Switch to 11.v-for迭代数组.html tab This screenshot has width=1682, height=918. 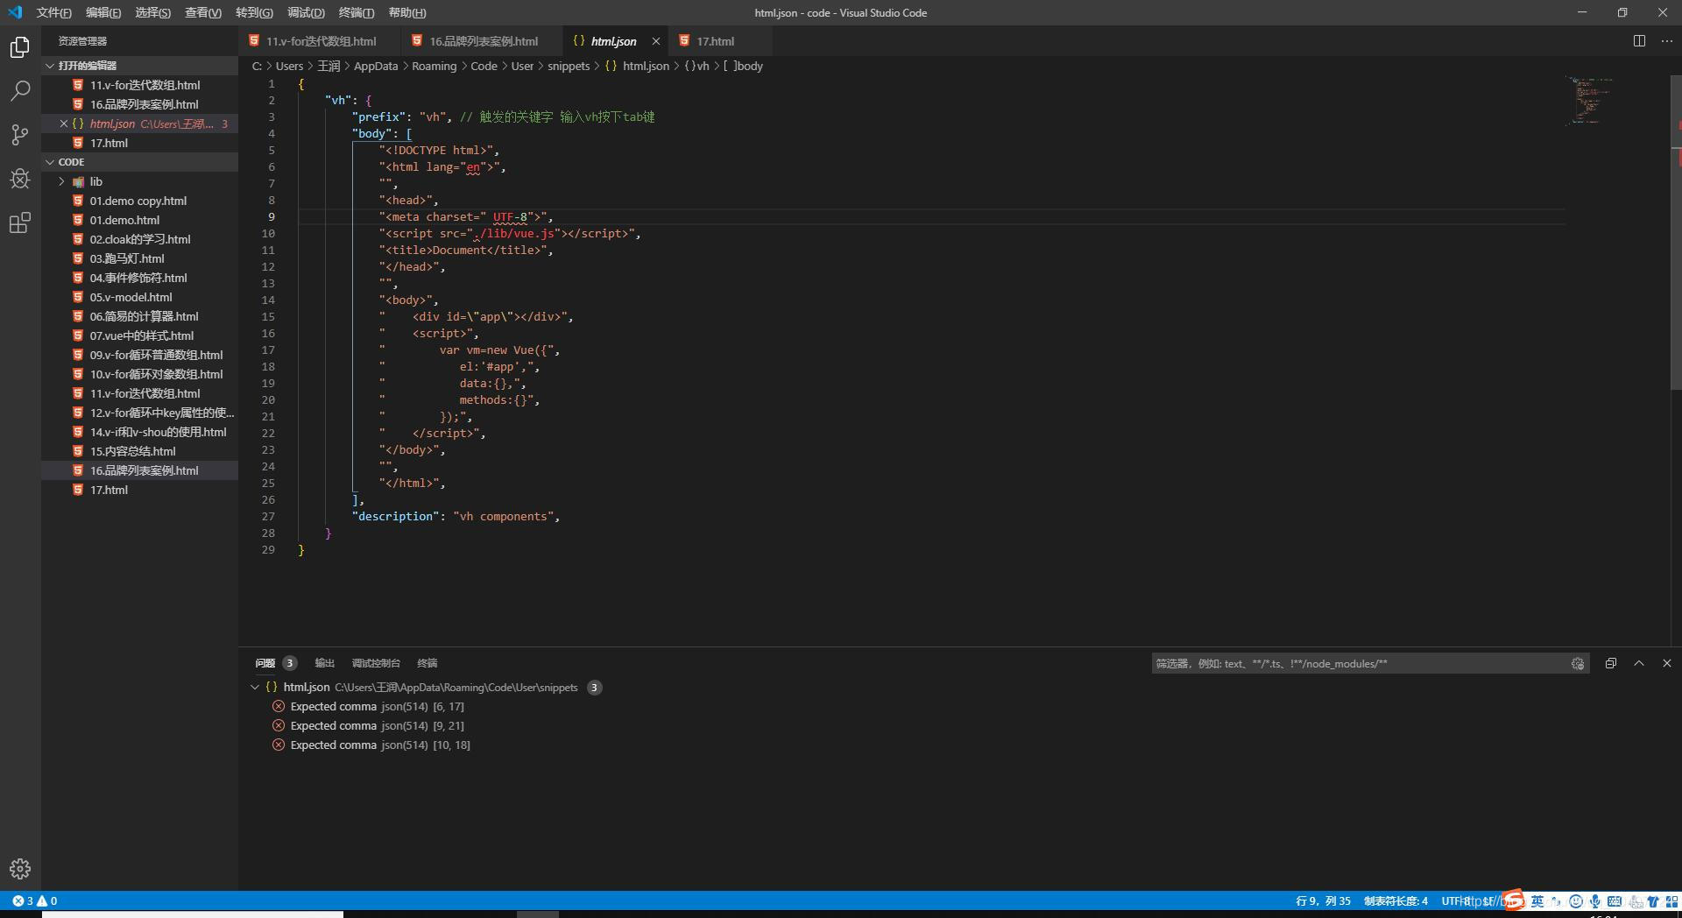point(320,41)
